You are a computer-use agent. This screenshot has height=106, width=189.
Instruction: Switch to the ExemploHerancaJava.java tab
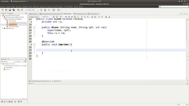tap(50, 14)
